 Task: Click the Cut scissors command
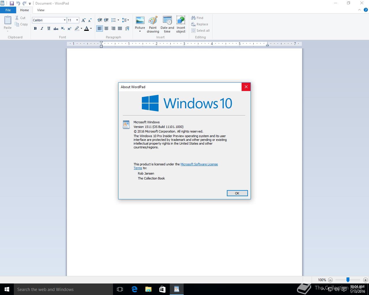click(x=20, y=18)
